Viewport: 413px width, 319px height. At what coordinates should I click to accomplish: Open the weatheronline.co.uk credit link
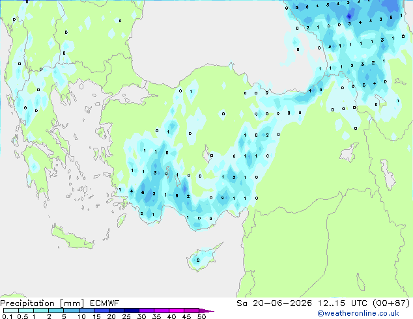[x=358, y=313]
